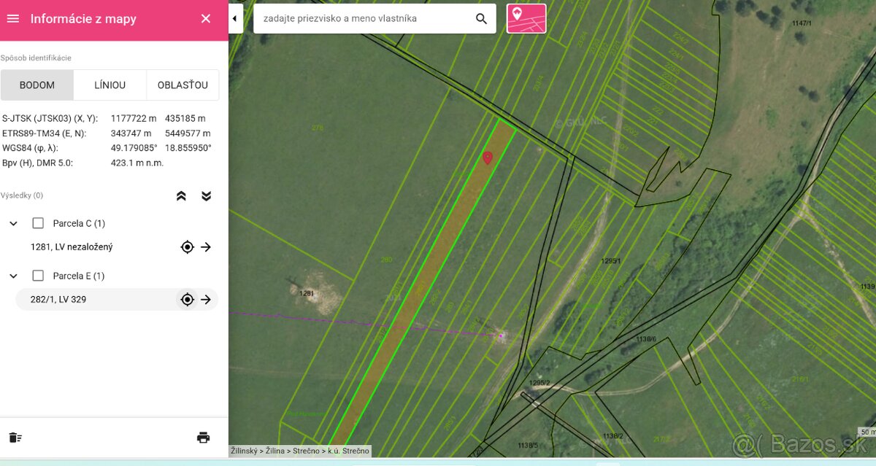The width and height of the screenshot is (876, 466).
Task: Select the OBLASŤOU identification tab
Action: coord(182,85)
